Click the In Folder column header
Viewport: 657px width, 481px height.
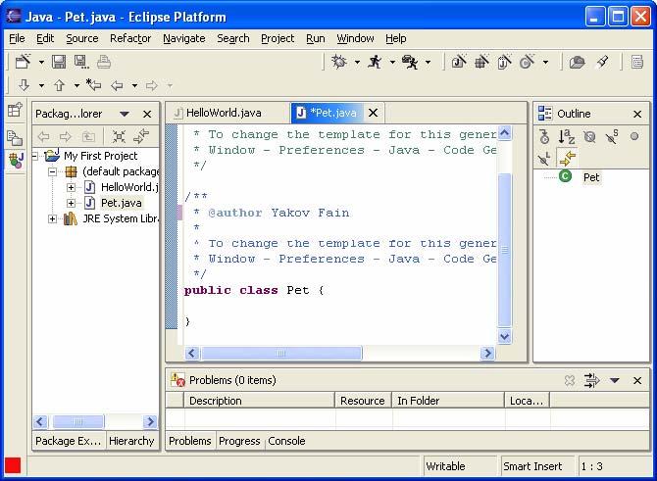tap(448, 401)
